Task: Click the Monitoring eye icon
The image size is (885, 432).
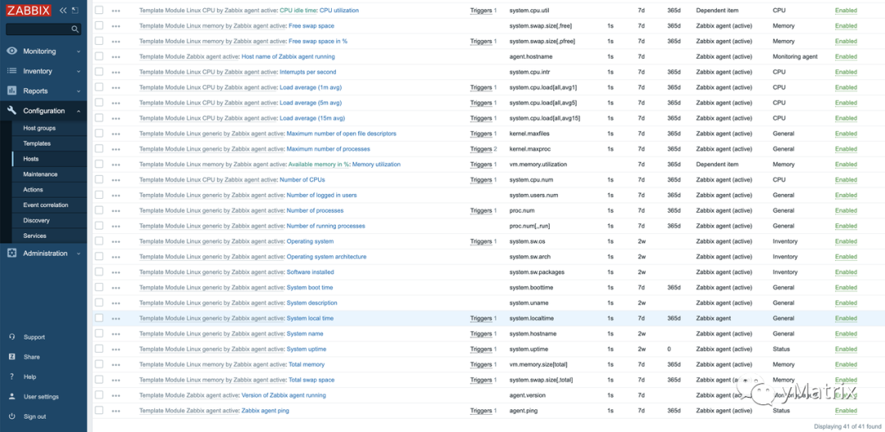Action: point(11,51)
